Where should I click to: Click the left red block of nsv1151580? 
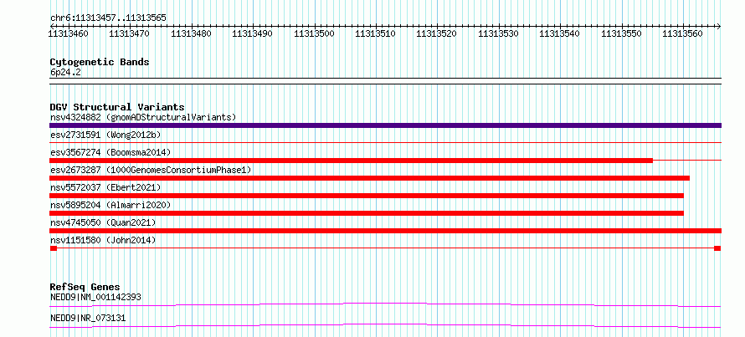point(54,248)
